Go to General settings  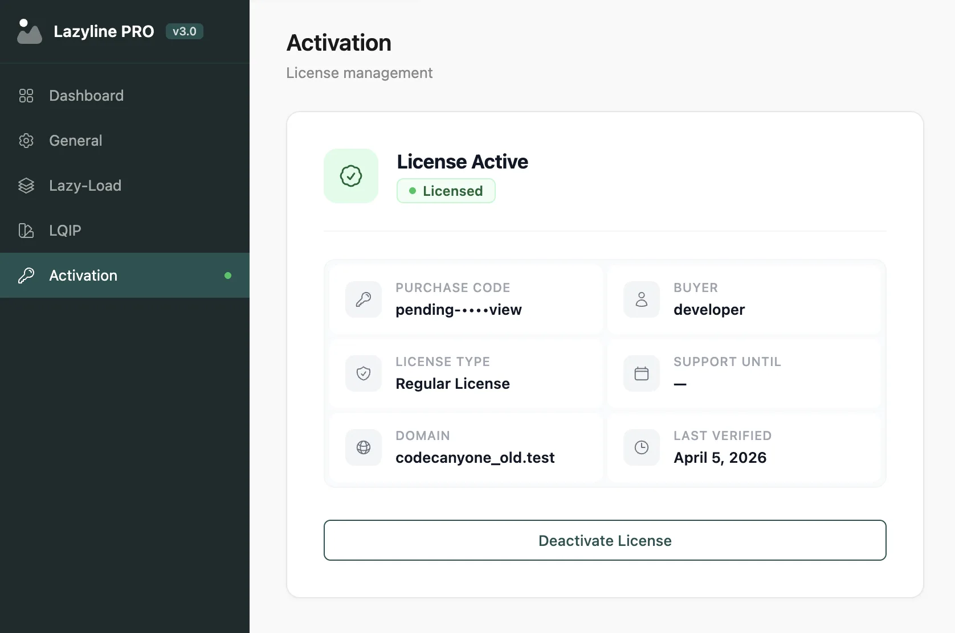click(x=125, y=141)
